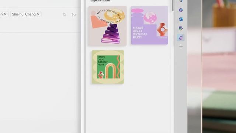Select the highlighted Designer sidebar icon

coord(181,37)
